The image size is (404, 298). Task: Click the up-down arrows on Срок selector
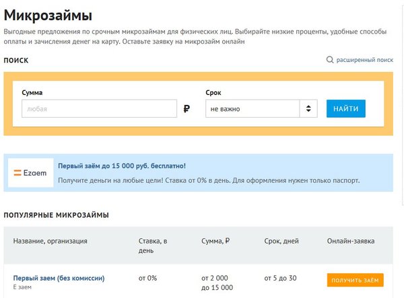click(x=308, y=108)
